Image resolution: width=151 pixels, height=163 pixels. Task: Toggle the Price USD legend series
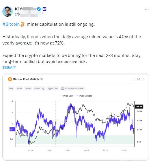[66, 96]
